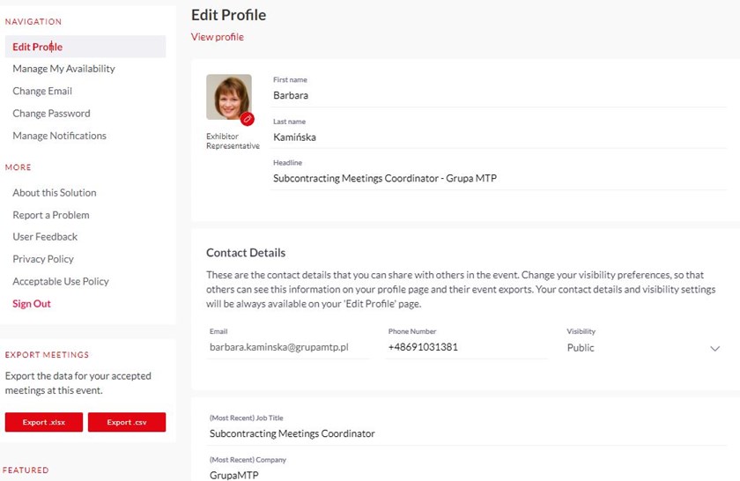The width and height of the screenshot is (740, 481).
Task: Select Manage My Availability in navigation
Action: pos(63,69)
